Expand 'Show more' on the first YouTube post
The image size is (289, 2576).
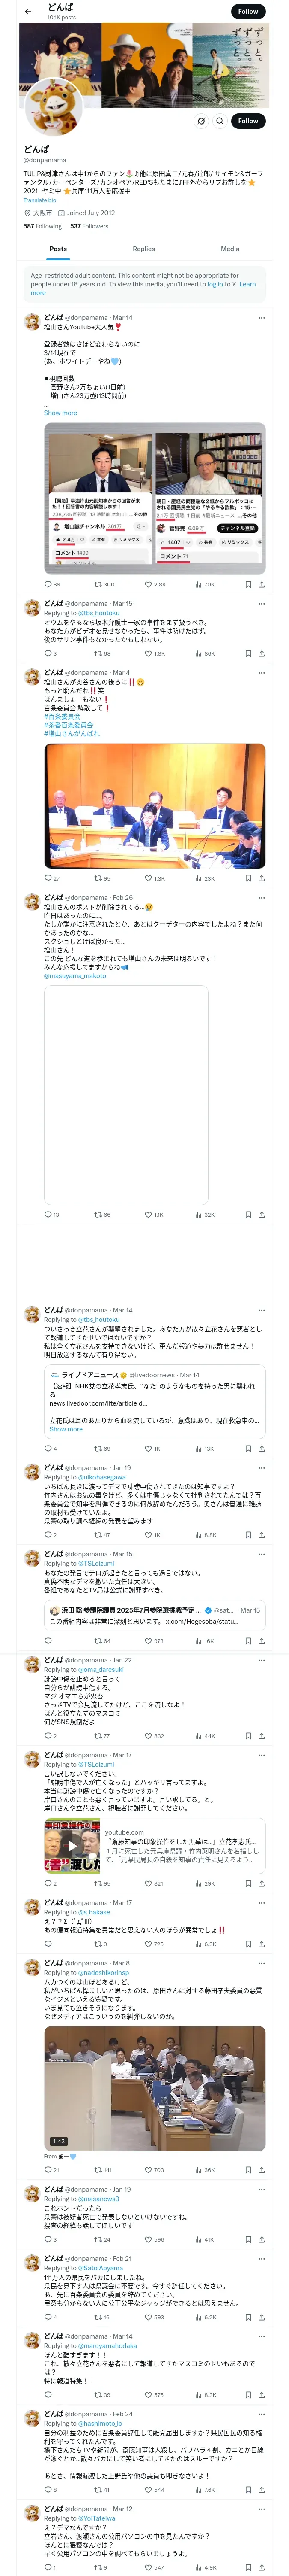[60, 413]
